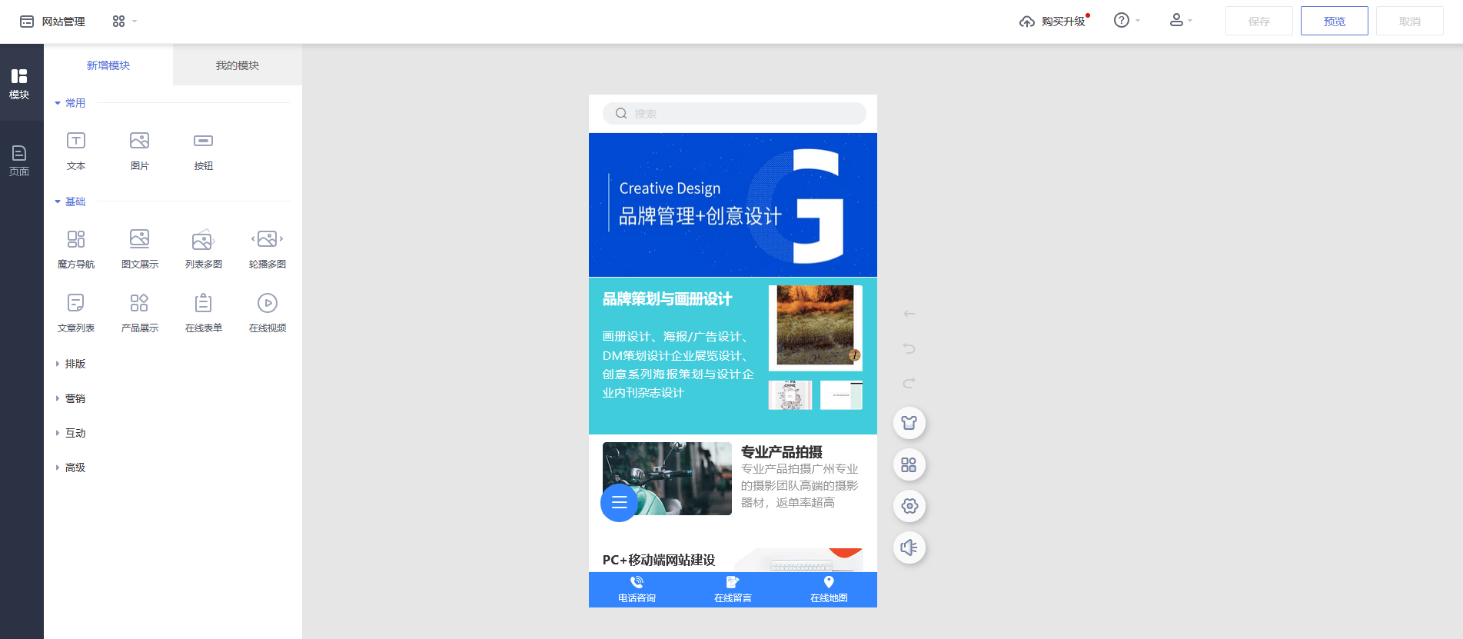Open the blue hamburger menu button
1463x639 pixels.
point(619,503)
